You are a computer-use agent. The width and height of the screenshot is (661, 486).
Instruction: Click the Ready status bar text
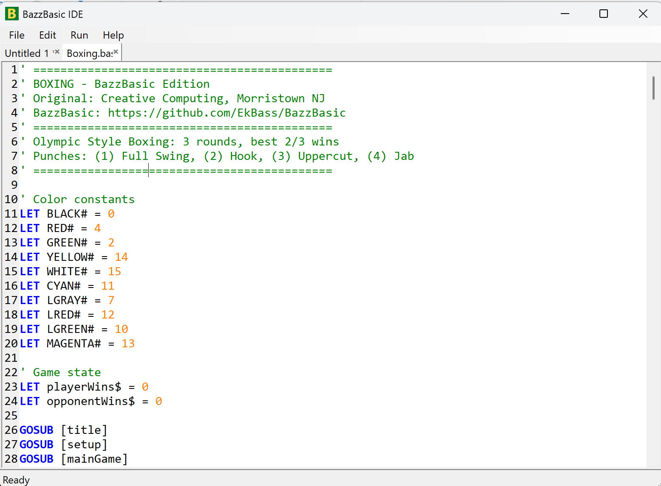(16, 480)
